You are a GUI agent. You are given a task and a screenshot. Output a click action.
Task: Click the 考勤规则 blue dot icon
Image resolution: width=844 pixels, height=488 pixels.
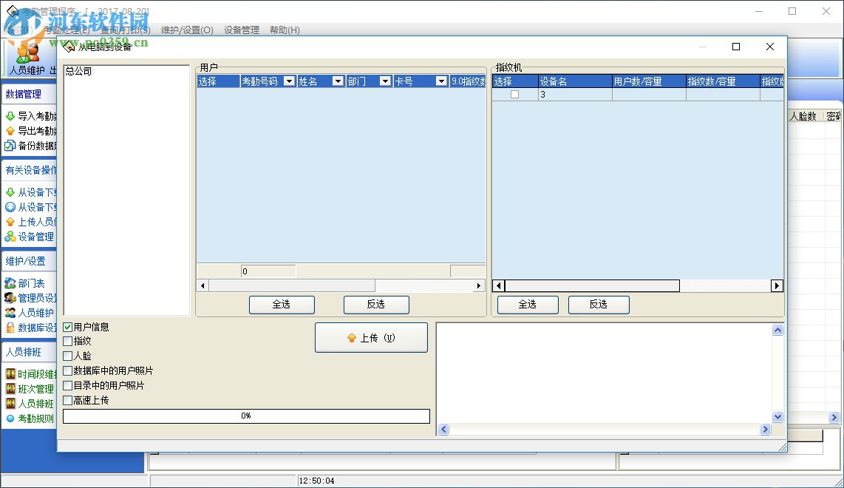click(x=10, y=418)
